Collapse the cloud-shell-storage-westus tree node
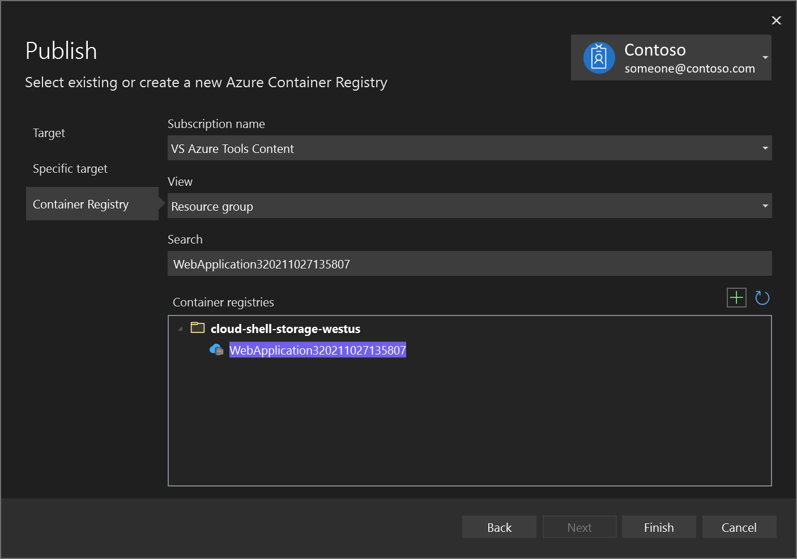797x559 pixels. pos(180,328)
